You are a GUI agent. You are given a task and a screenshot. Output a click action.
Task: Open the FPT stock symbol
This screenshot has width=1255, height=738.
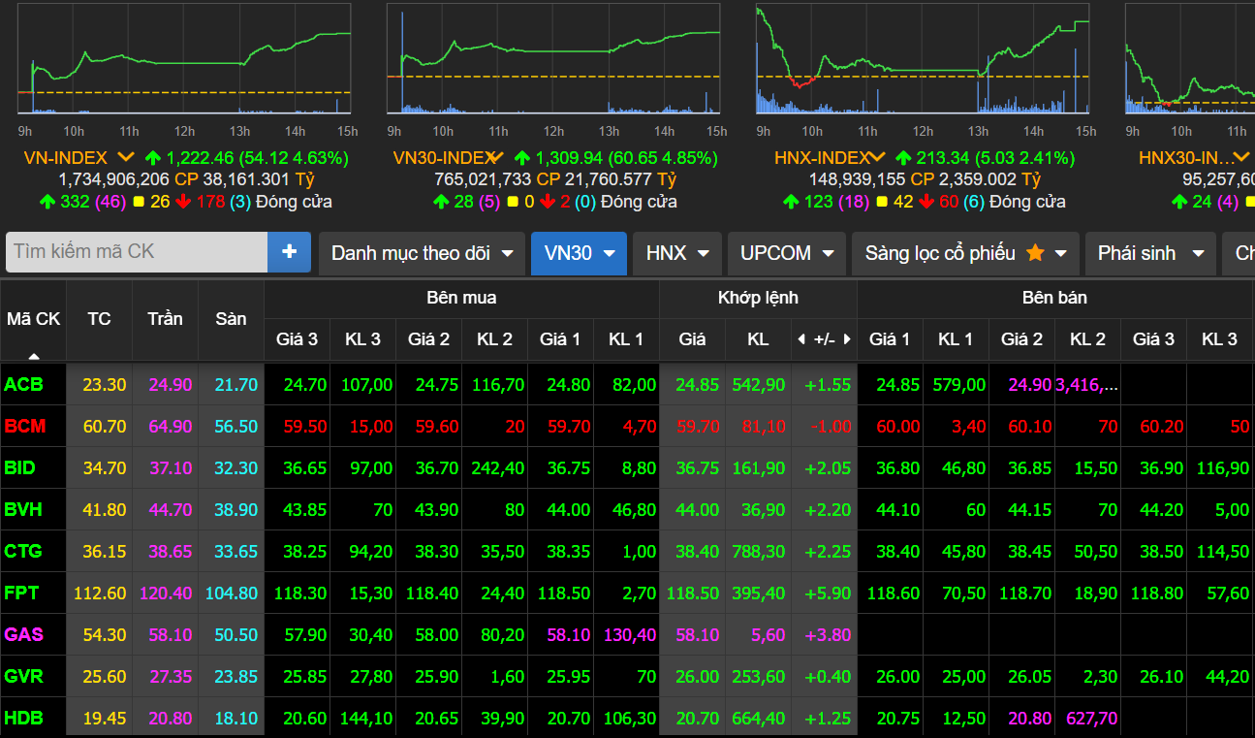22,593
